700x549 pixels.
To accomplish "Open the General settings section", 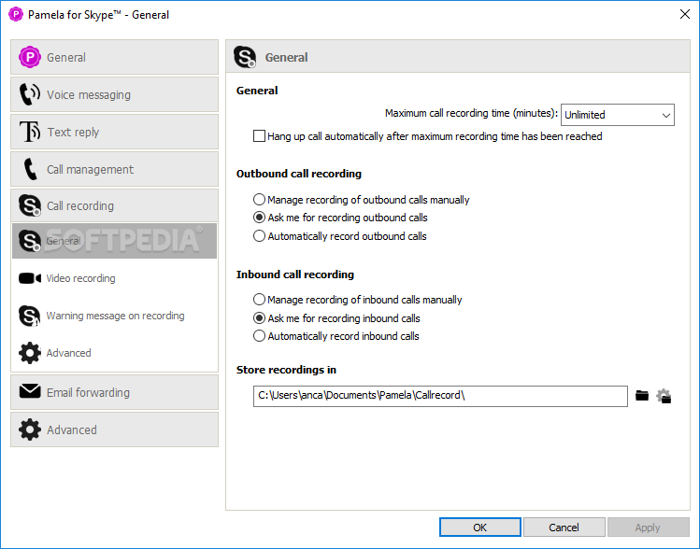I will pyautogui.click(x=114, y=57).
